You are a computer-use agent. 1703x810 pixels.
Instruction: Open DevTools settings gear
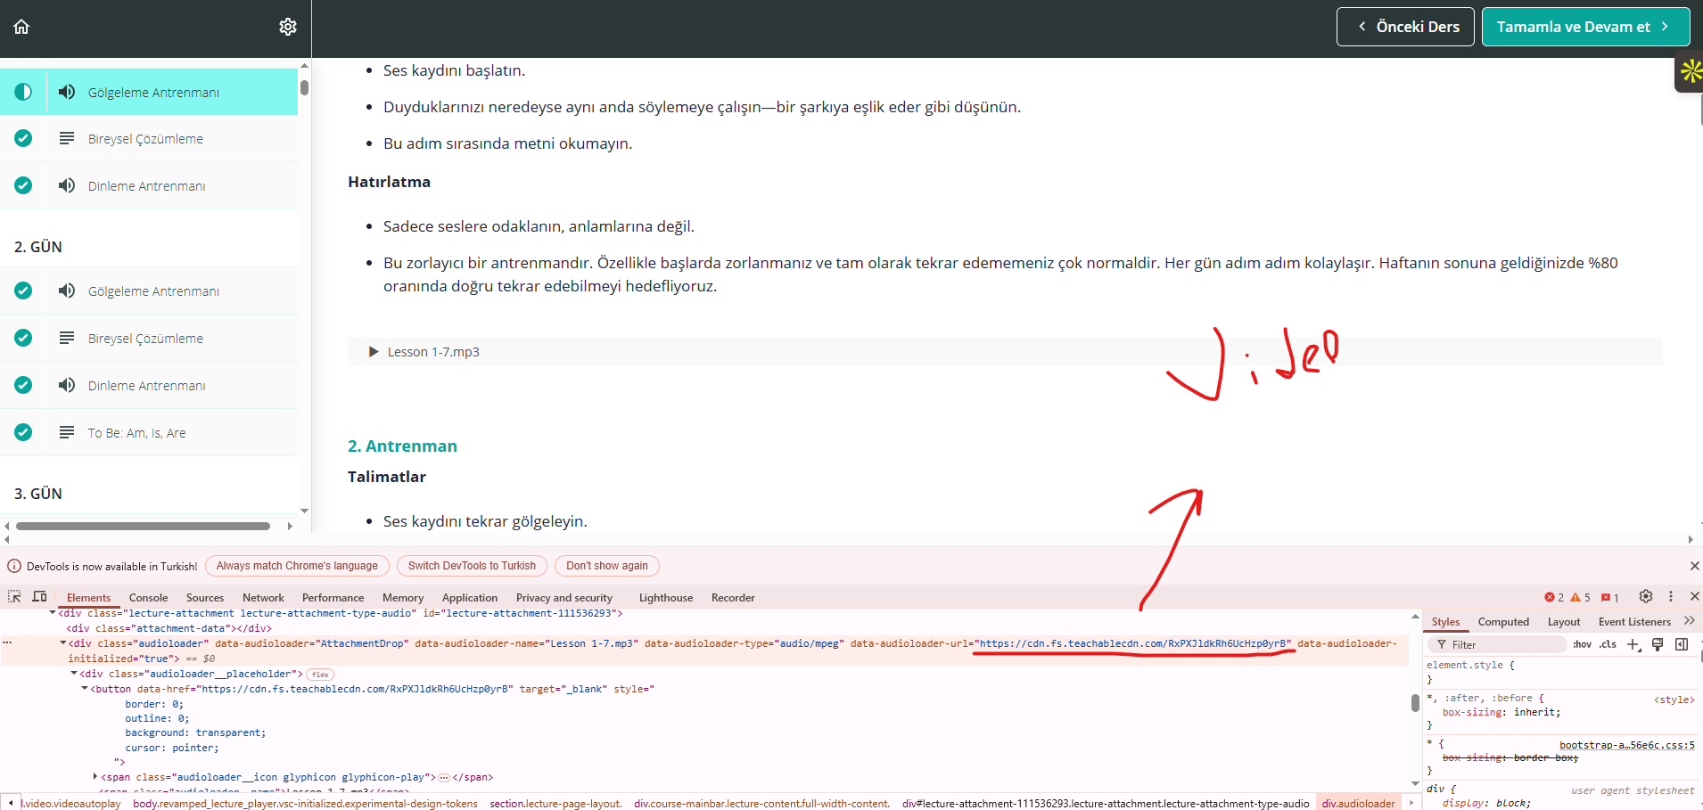pyautogui.click(x=1646, y=597)
